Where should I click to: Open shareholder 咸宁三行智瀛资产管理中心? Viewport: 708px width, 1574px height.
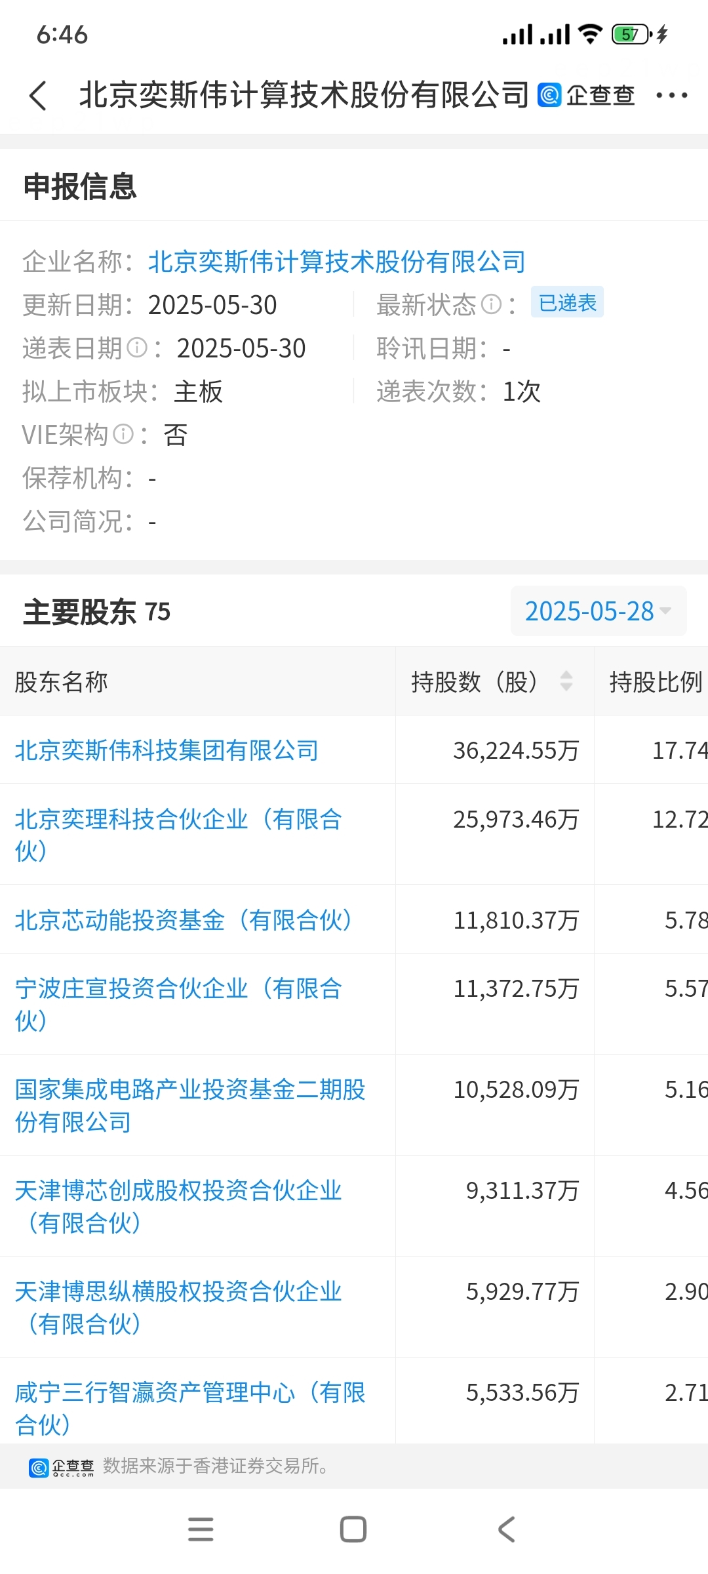coord(190,1408)
